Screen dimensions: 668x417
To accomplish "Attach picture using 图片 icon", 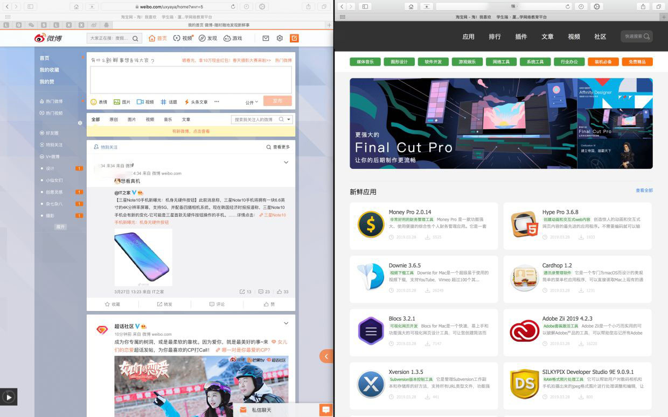I will (x=122, y=102).
